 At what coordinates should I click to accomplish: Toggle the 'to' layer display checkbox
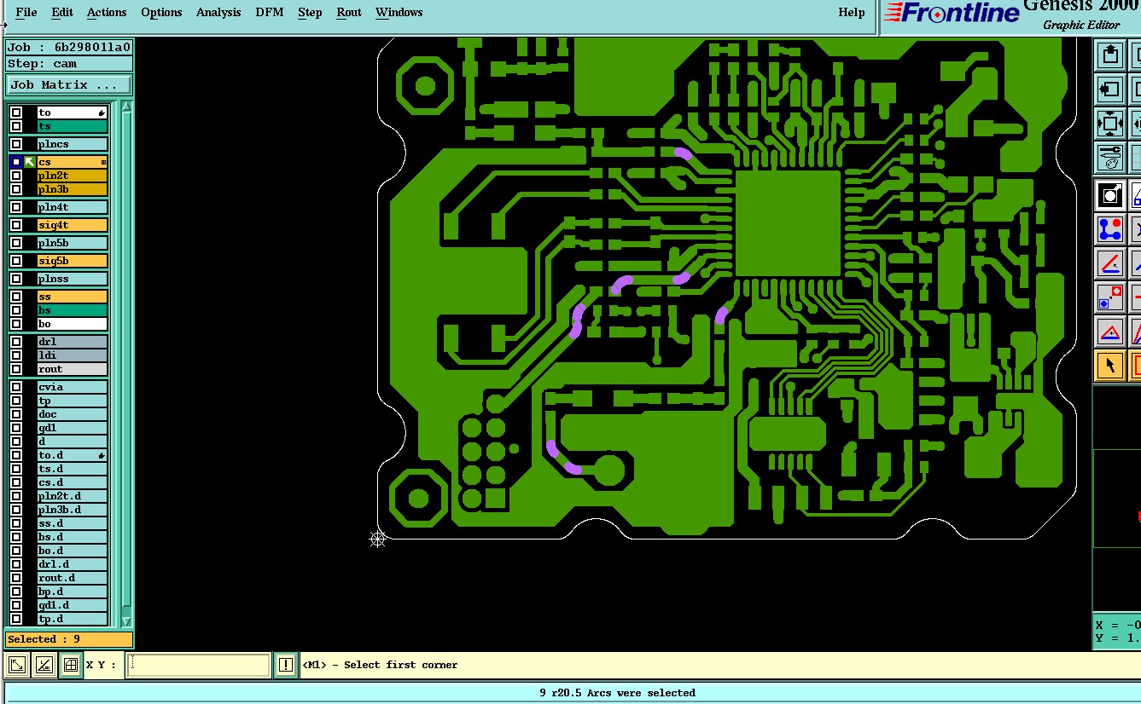(16, 113)
